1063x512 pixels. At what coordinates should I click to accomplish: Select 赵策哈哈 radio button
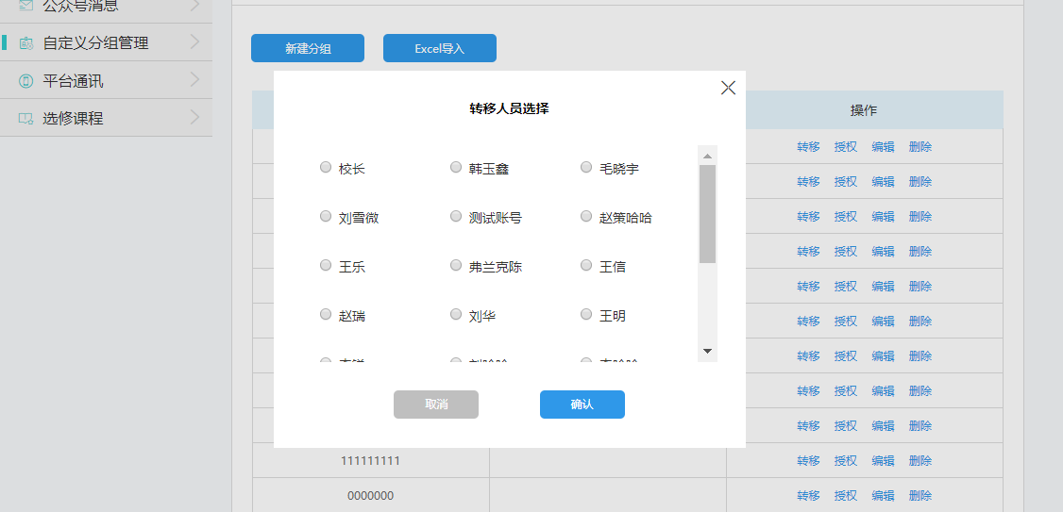586,217
